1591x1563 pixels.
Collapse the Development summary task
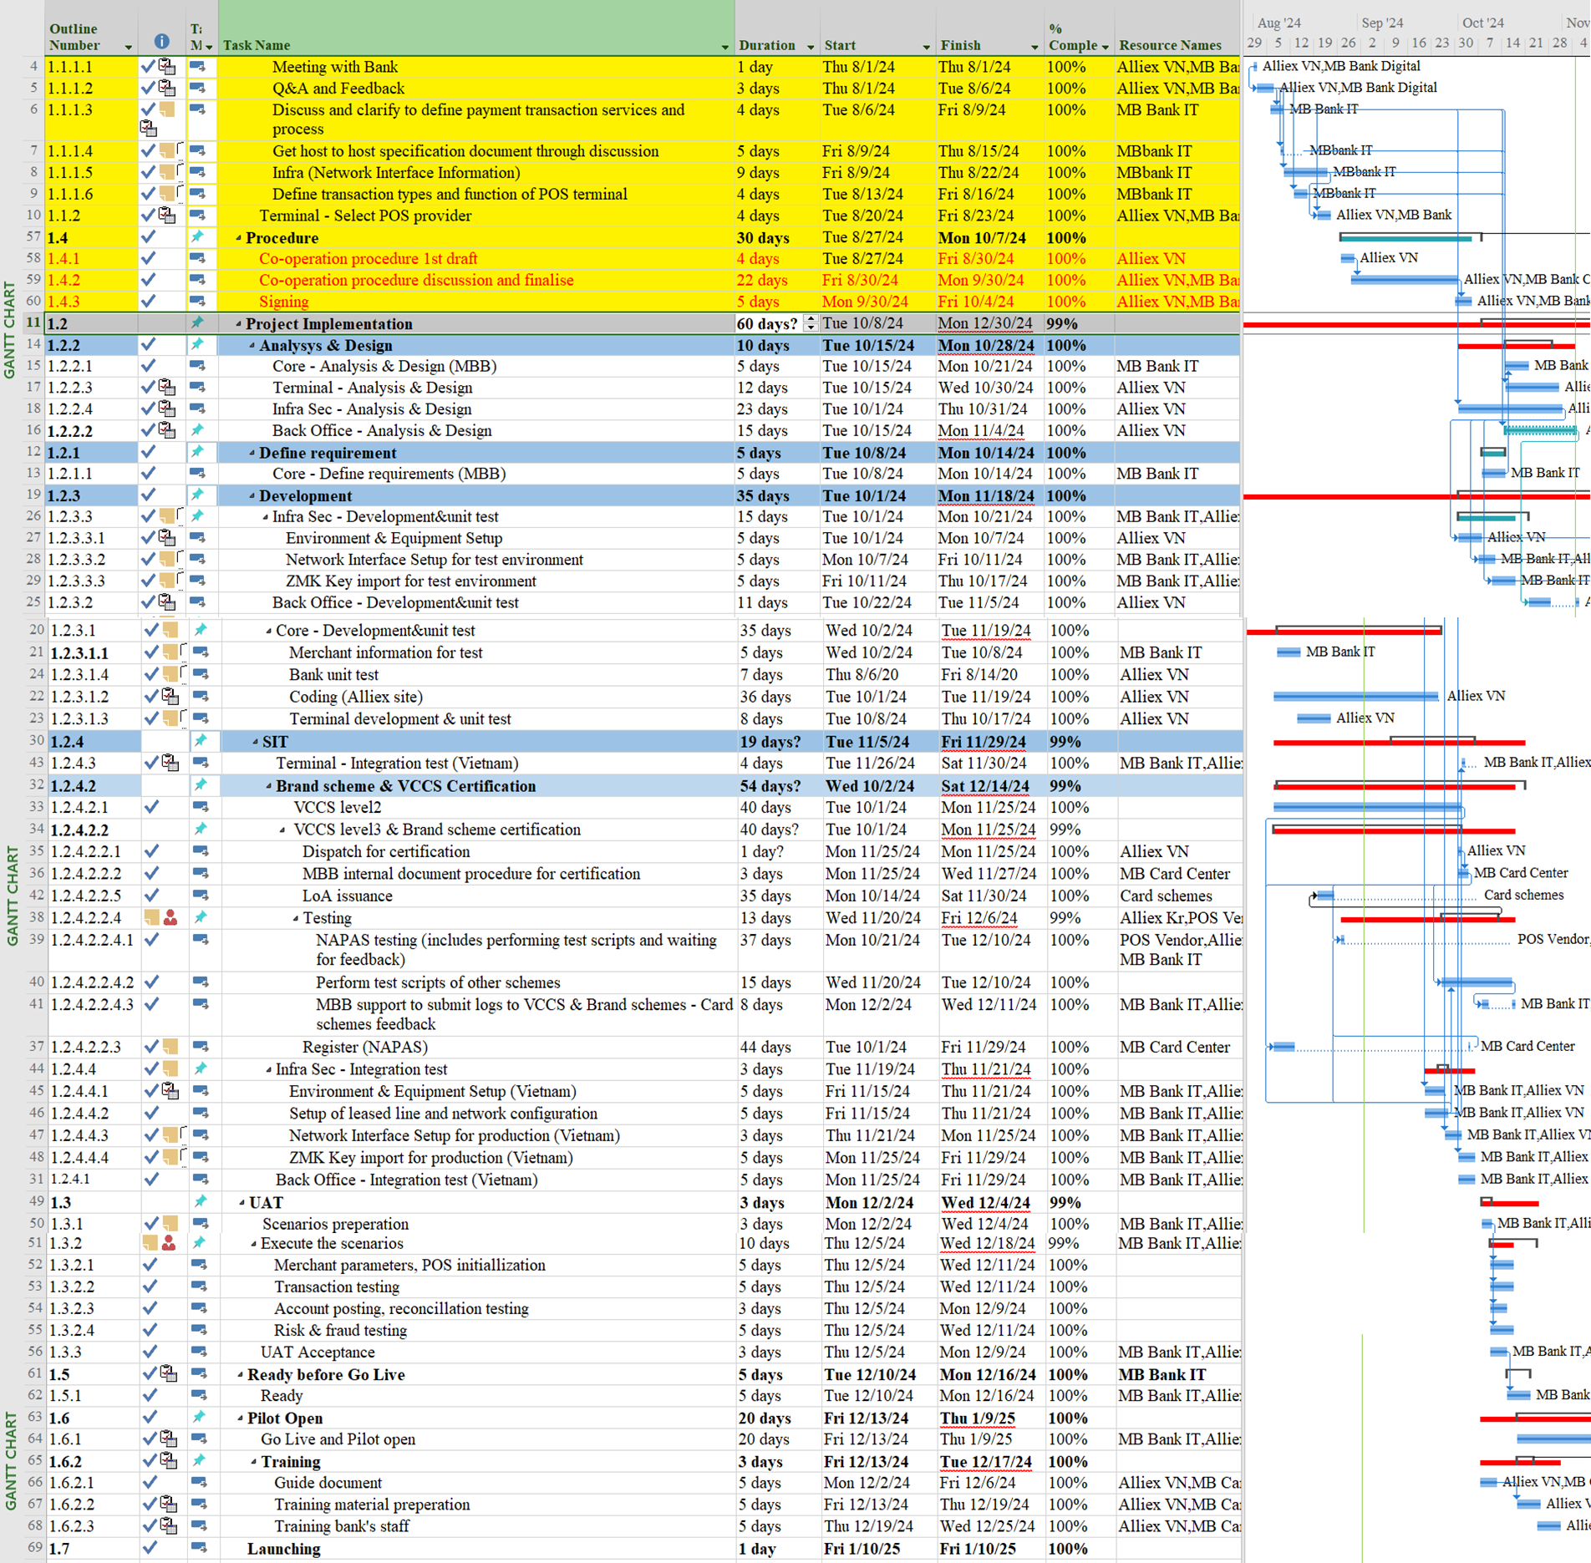pyautogui.click(x=252, y=496)
